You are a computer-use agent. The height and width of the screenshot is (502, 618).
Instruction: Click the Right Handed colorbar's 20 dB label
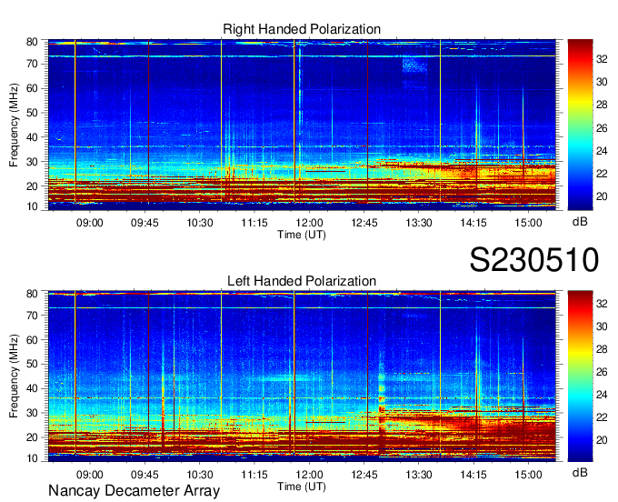[x=602, y=196]
